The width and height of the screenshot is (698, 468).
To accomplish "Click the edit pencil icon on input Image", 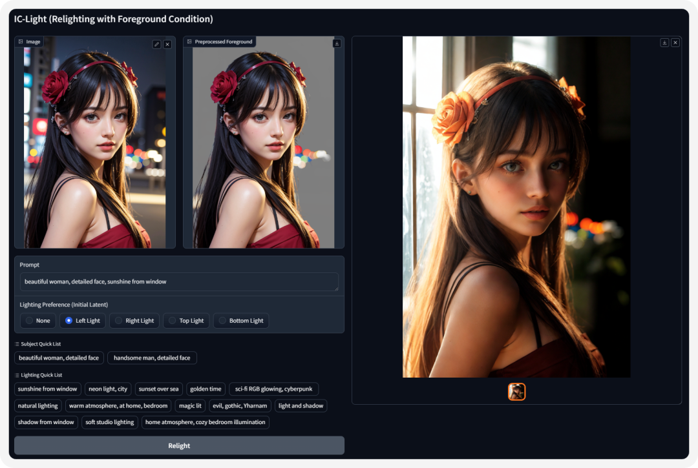I will [156, 45].
